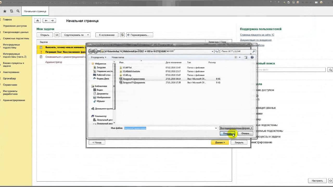333x187 pixels.
Task: Open Управление доступом in the sidebar
Action: [x=15, y=26]
